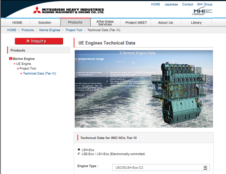This screenshot has height=174, width=226.
Task: Switch site to Japanese
Action: pyautogui.click(x=171, y=4)
